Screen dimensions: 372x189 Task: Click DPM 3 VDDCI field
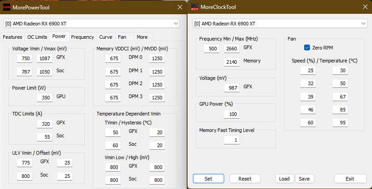tap(113, 98)
